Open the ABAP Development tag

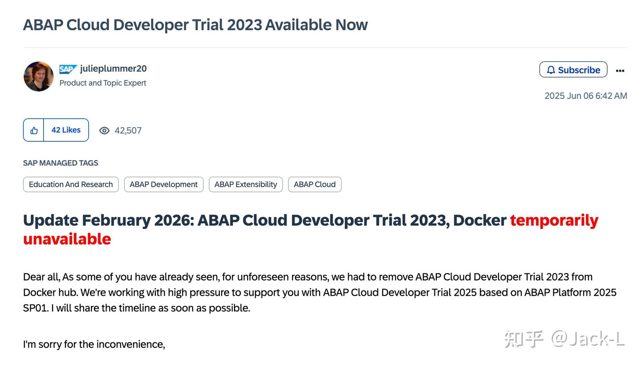(x=163, y=185)
